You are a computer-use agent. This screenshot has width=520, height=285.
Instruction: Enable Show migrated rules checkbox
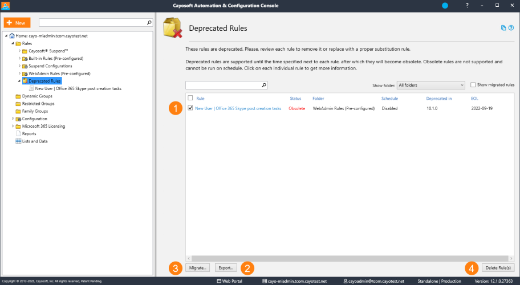tap(473, 85)
